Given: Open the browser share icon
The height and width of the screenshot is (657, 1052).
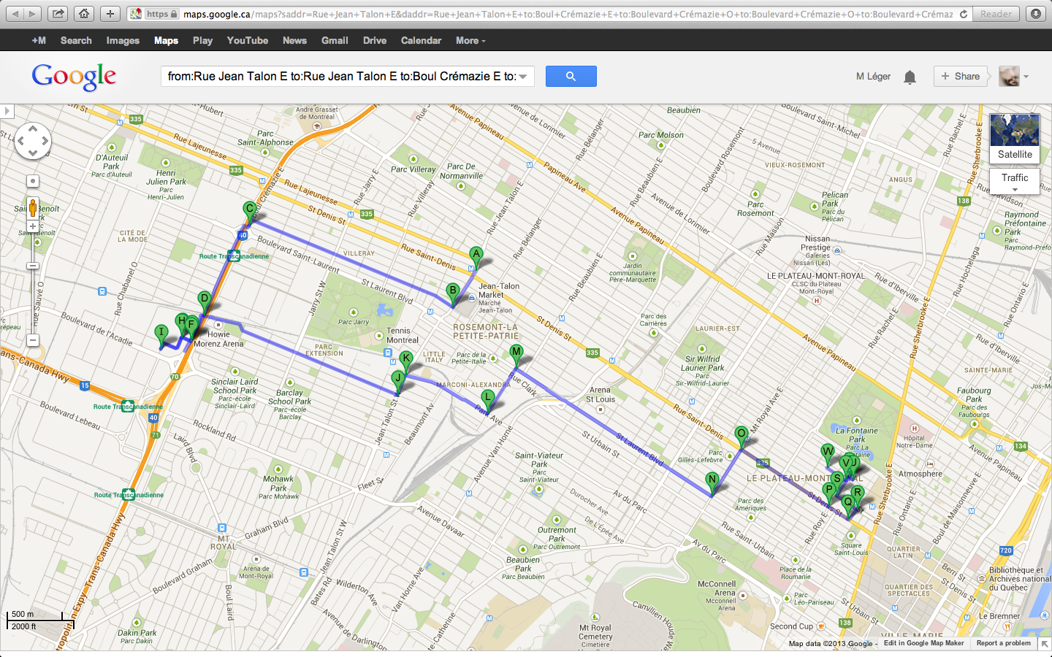Looking at the screenshot, I should click(58, 14).
